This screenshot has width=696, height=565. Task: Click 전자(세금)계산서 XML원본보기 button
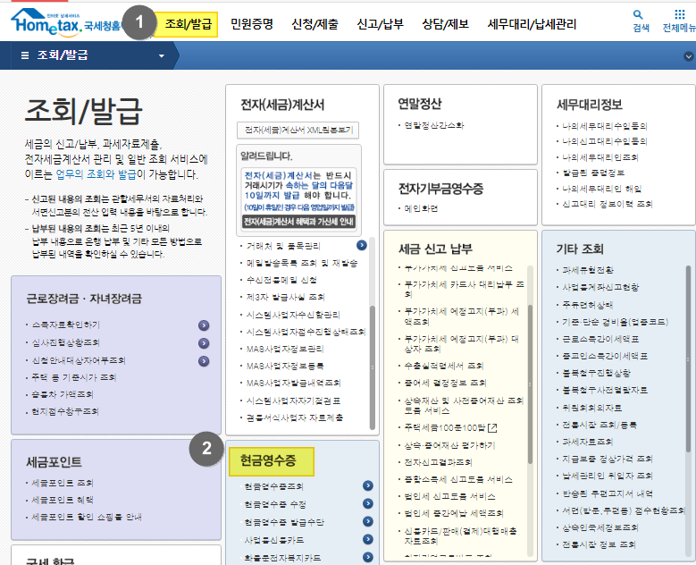300,130
